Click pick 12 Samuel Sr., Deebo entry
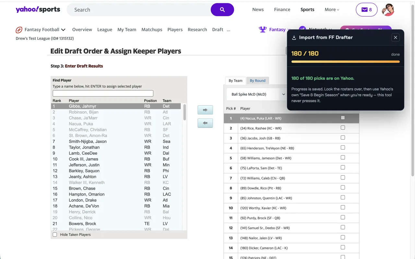Image resolution: width=415 pixels, height=259 pixels. pyautogui.click(x=291, y=228)
